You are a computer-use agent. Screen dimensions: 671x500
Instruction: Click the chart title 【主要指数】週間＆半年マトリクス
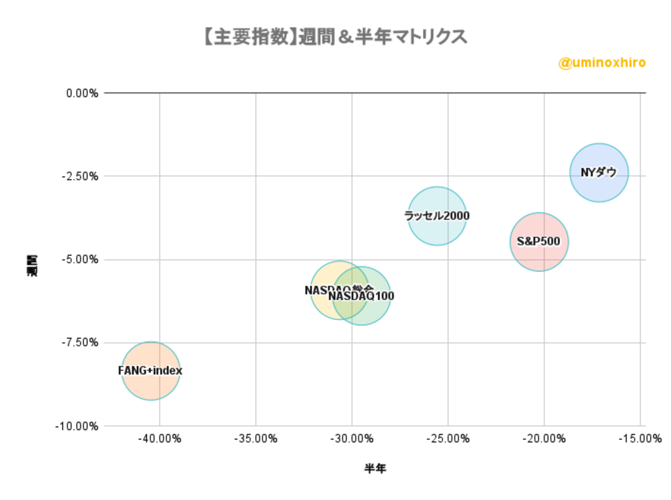(x=335, y=37)
